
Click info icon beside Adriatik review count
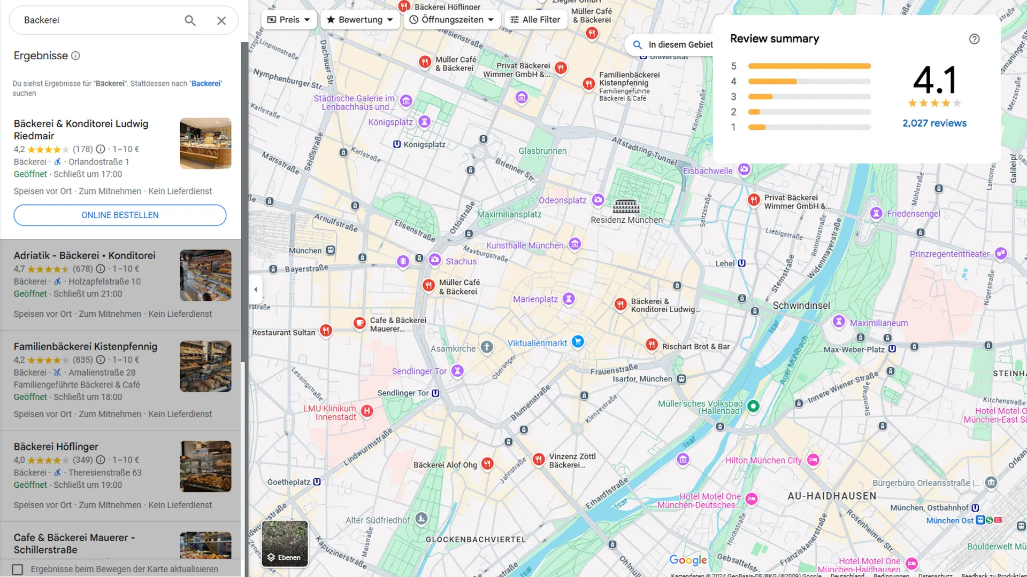tap(101, 269)
